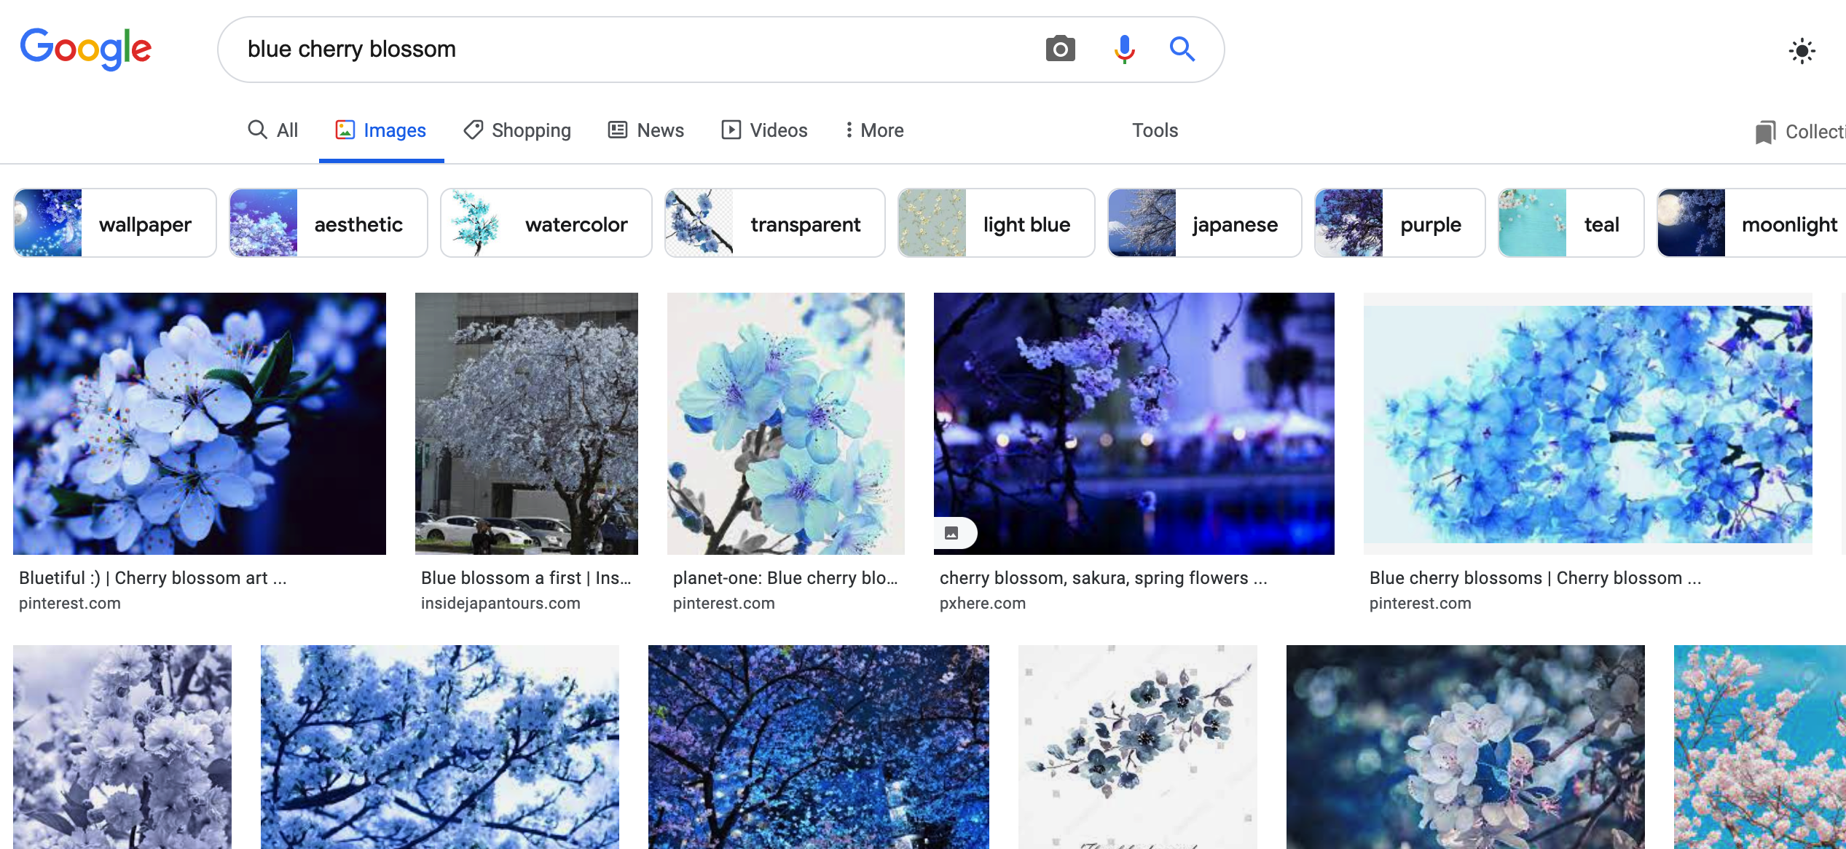Open the insidejapantours.com result link
This screenshot has height=849, width=1846.
tap(500, 603)
